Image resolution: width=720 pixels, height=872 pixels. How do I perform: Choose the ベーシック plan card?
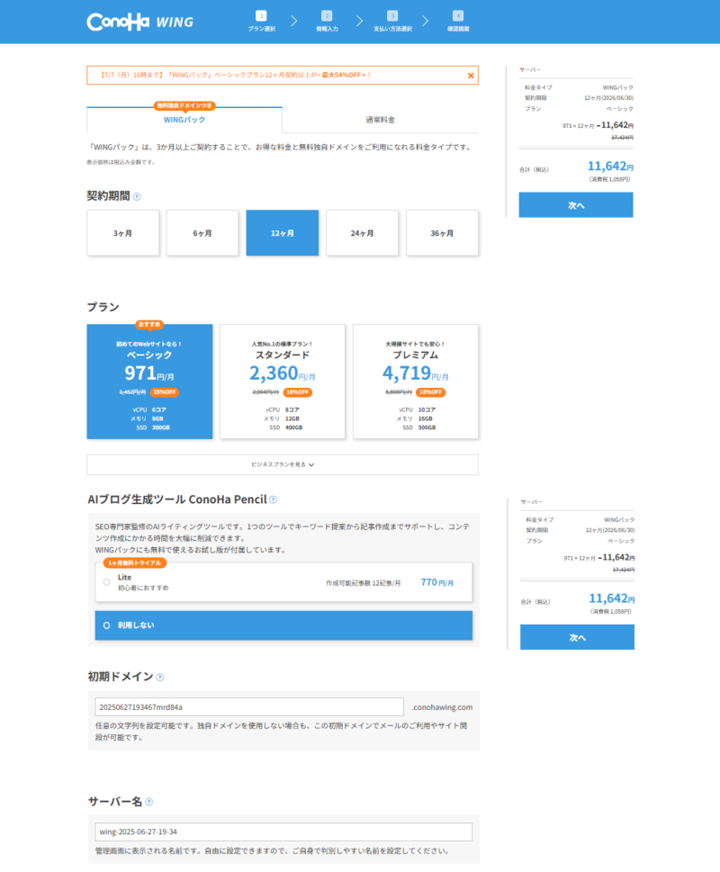pyautogui.click(x=149, y=382)
